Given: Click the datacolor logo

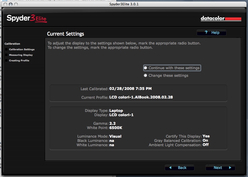Looking at the screenshot, I should 221,18.
